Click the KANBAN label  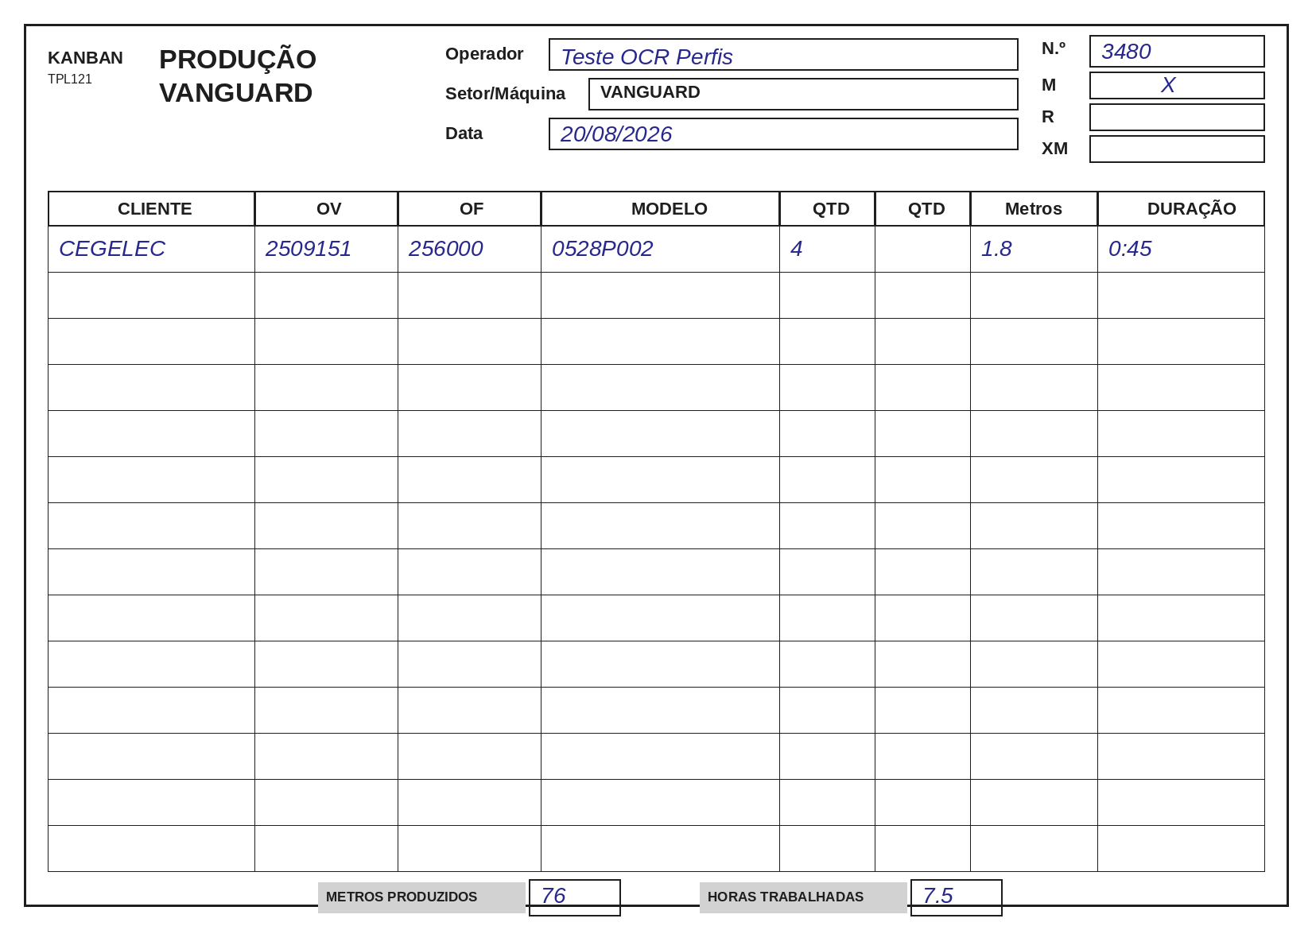[x=85, y=58]
